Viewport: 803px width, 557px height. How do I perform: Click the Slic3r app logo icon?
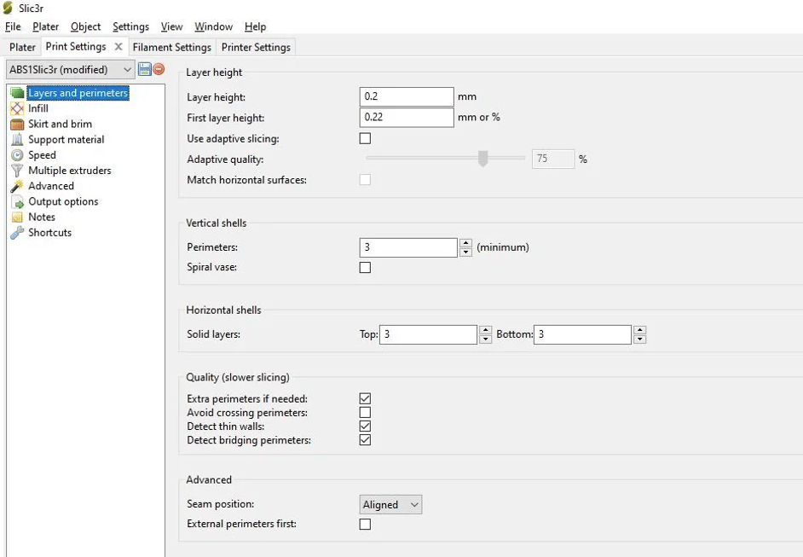coord(8,8)
